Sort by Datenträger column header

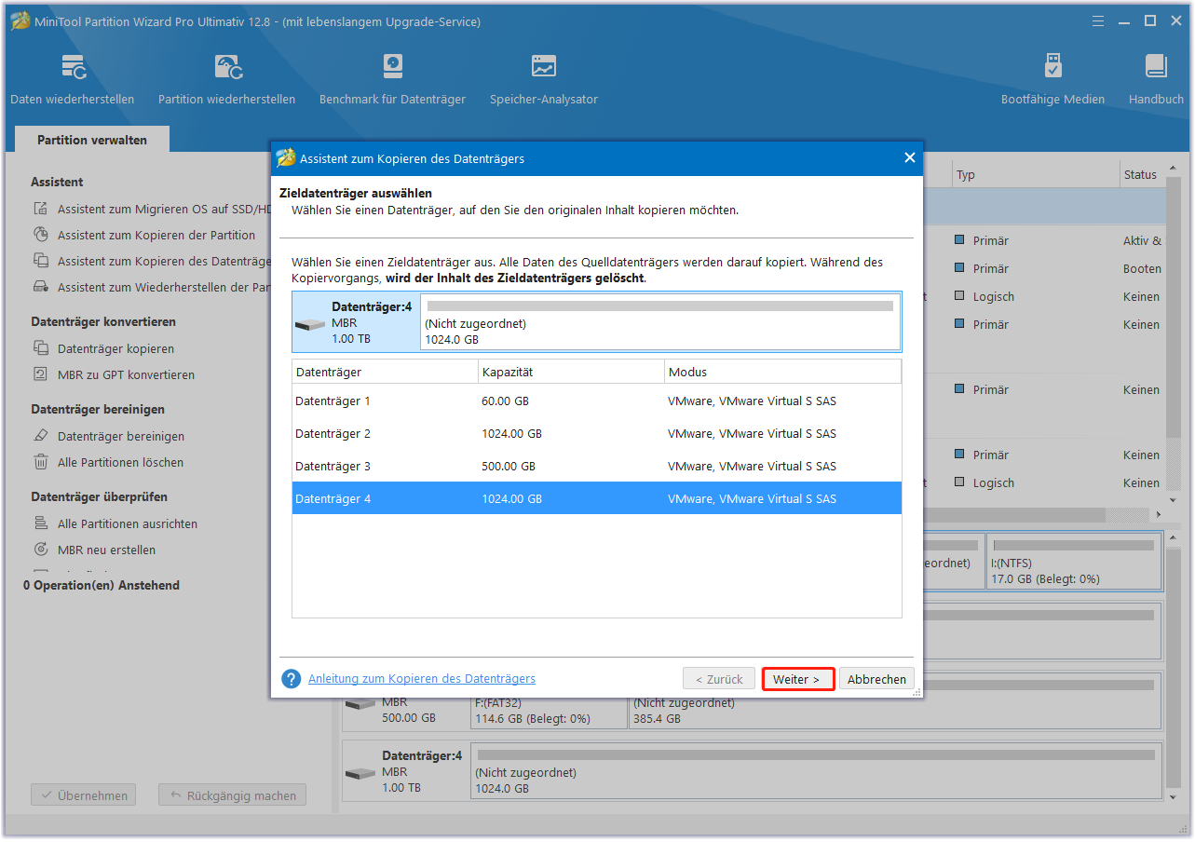[x=385, y=372]
